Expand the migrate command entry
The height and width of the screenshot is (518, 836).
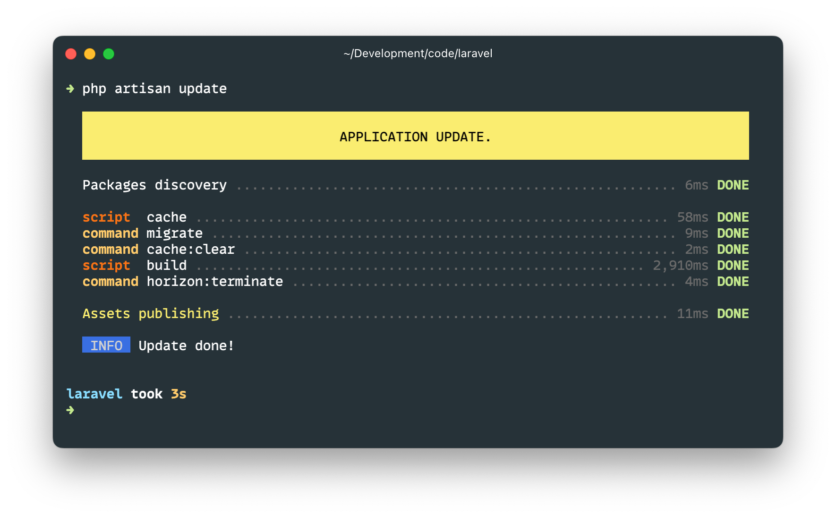[x=174, y=233]
